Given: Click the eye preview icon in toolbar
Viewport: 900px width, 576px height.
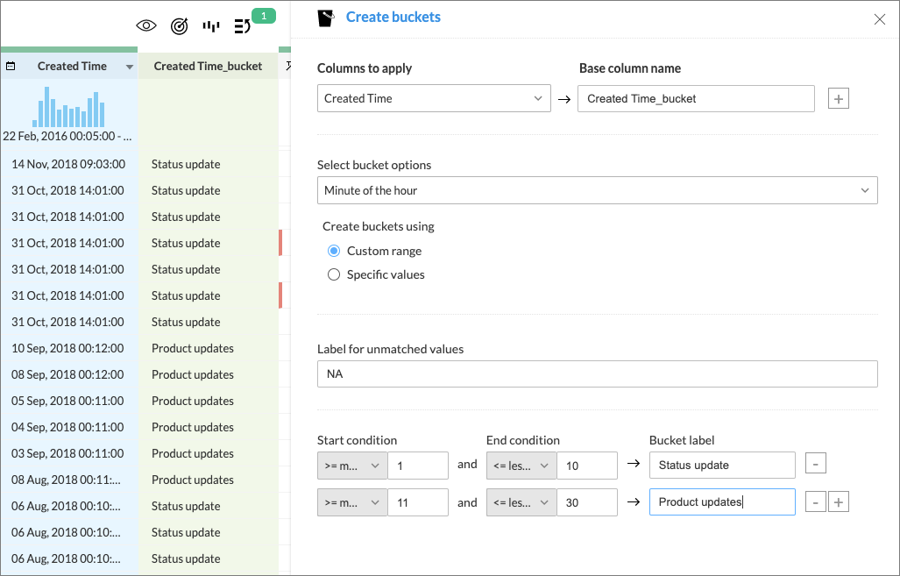Looking at the screenshot, I should click(146, 26).
